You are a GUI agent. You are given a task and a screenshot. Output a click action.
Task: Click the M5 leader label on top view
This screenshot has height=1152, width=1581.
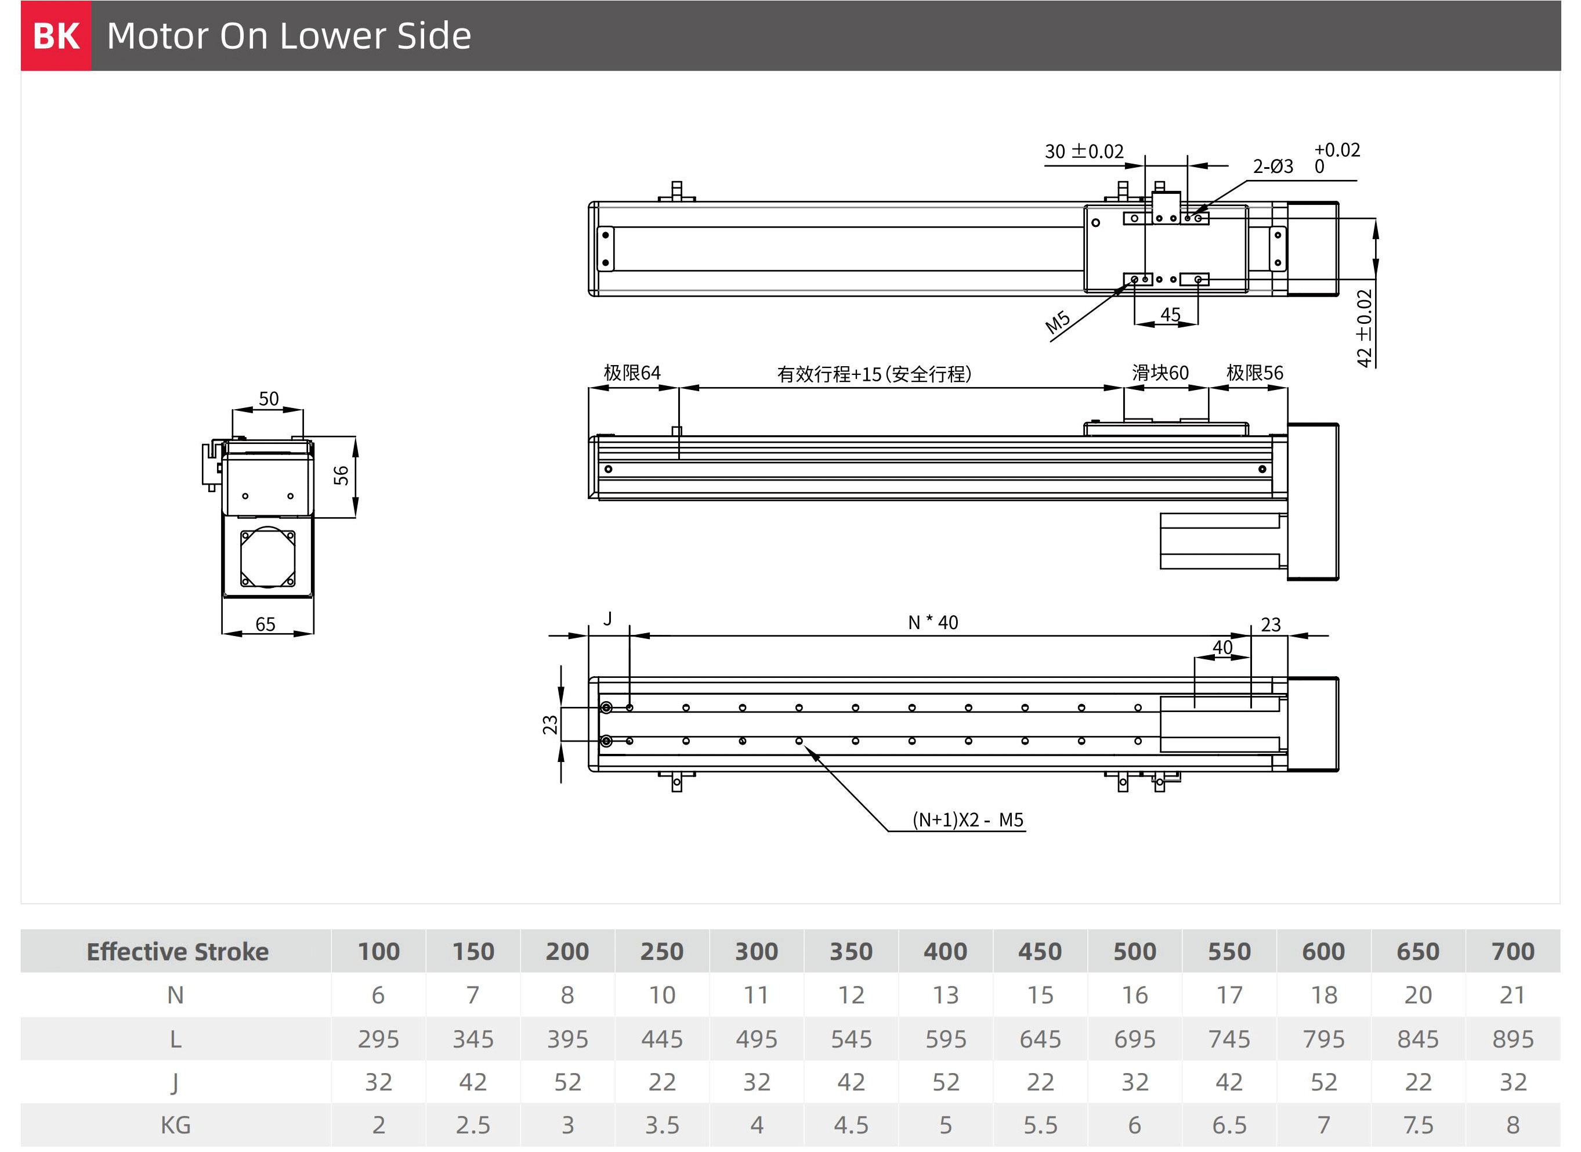click(x=1058, y=322)
